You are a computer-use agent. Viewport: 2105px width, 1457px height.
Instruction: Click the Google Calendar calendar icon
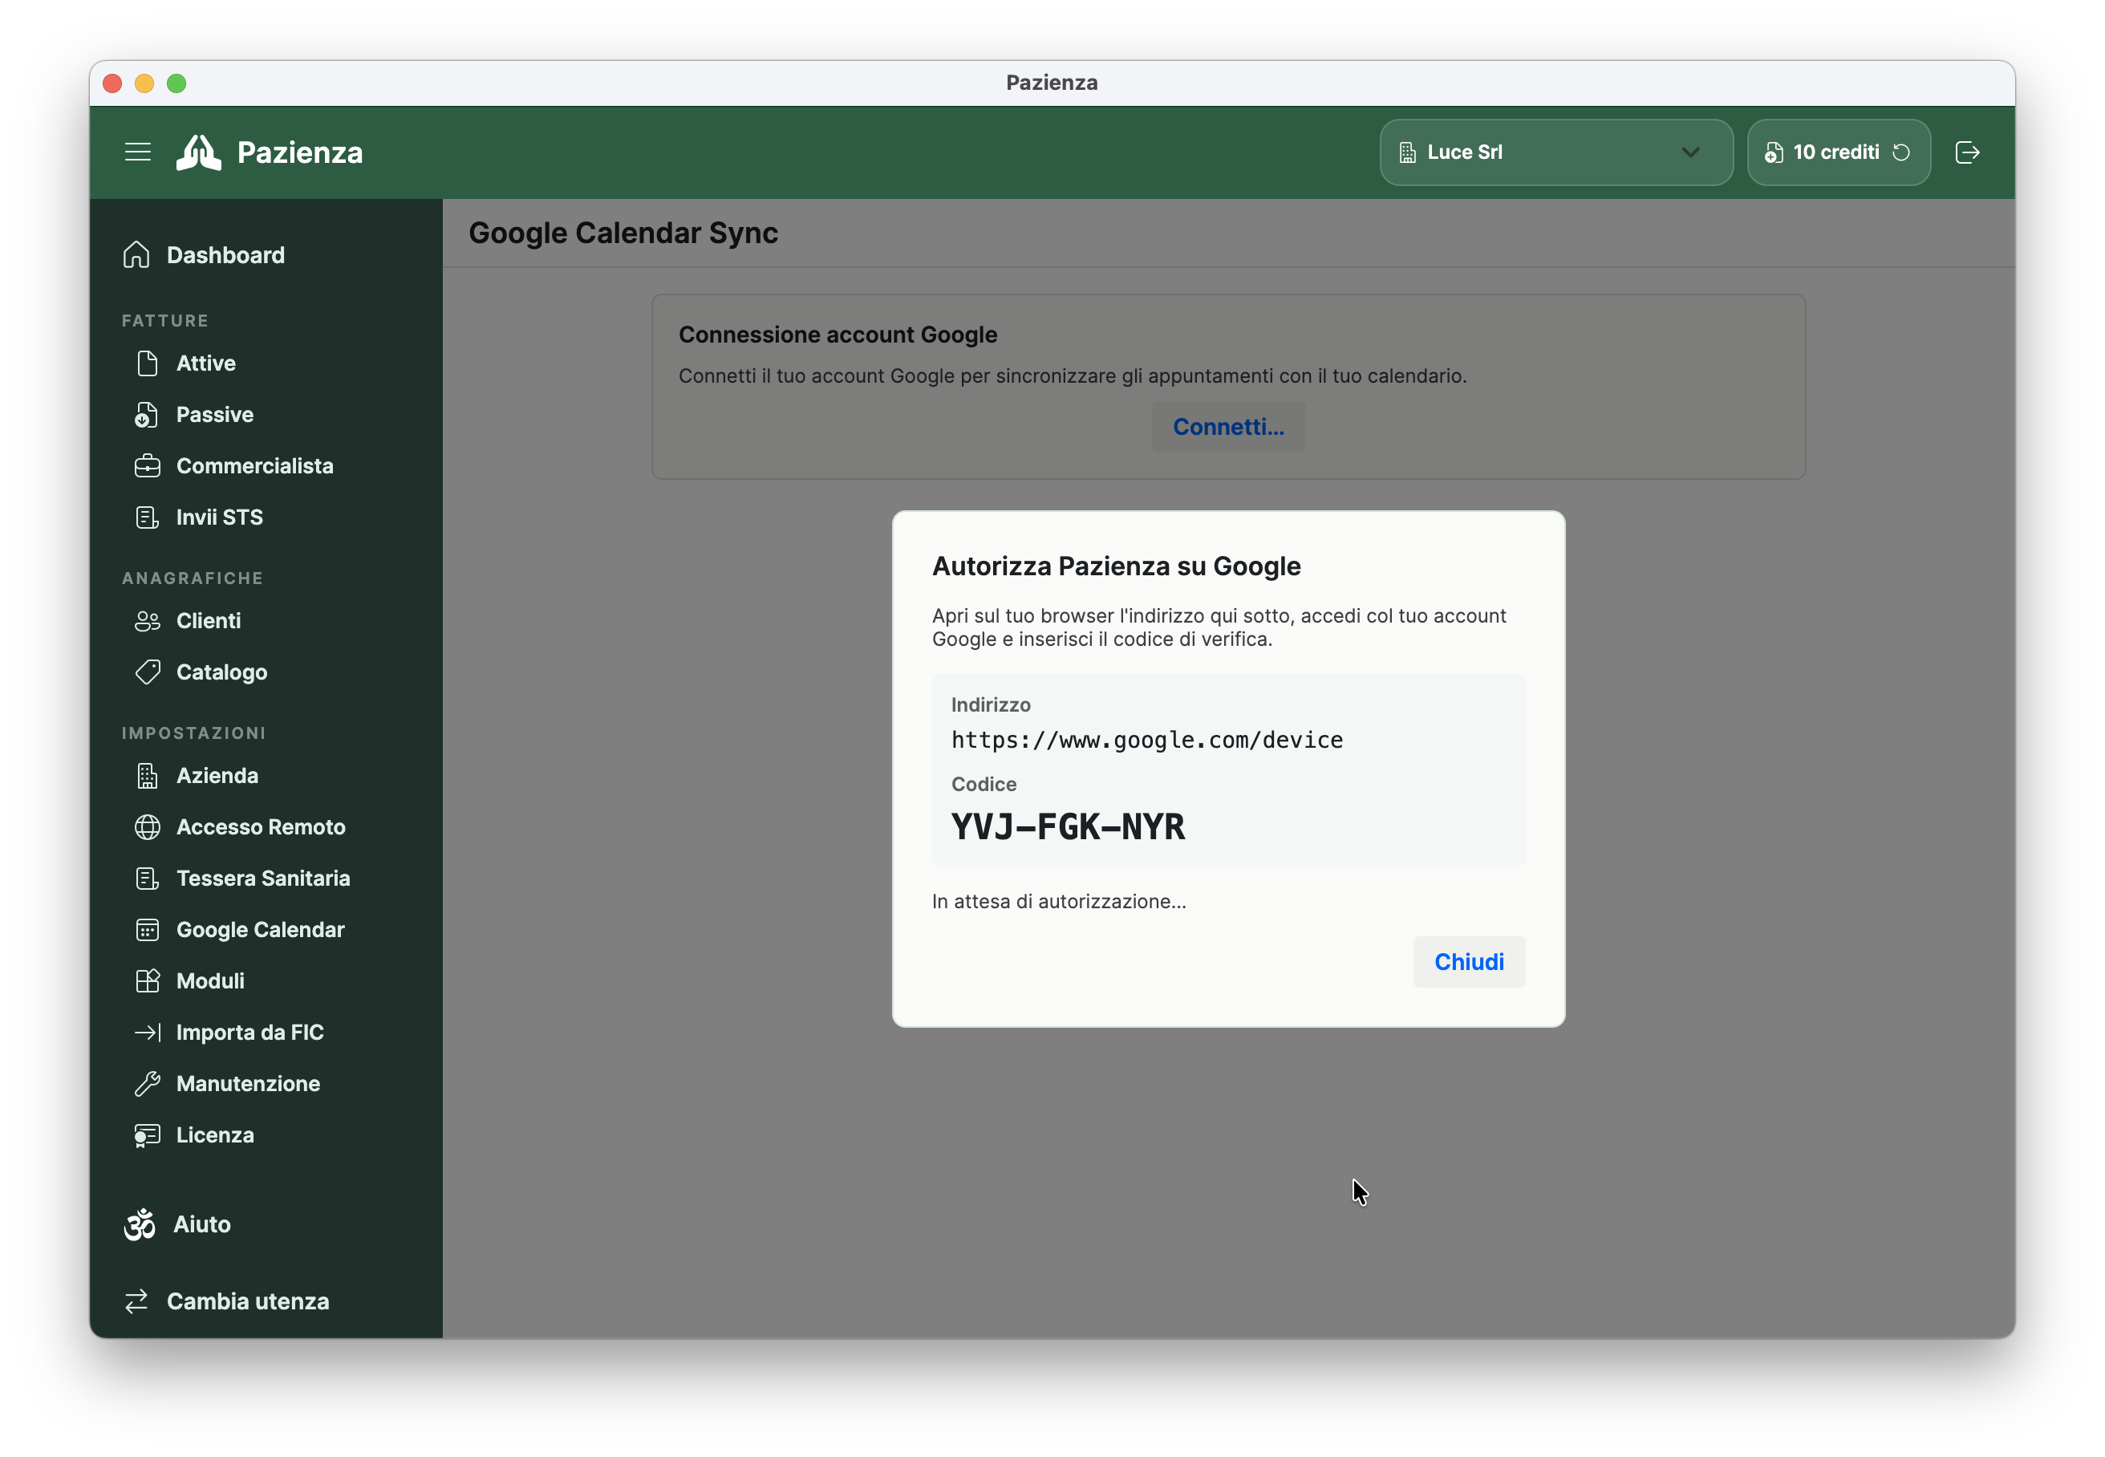coord(147,929)
